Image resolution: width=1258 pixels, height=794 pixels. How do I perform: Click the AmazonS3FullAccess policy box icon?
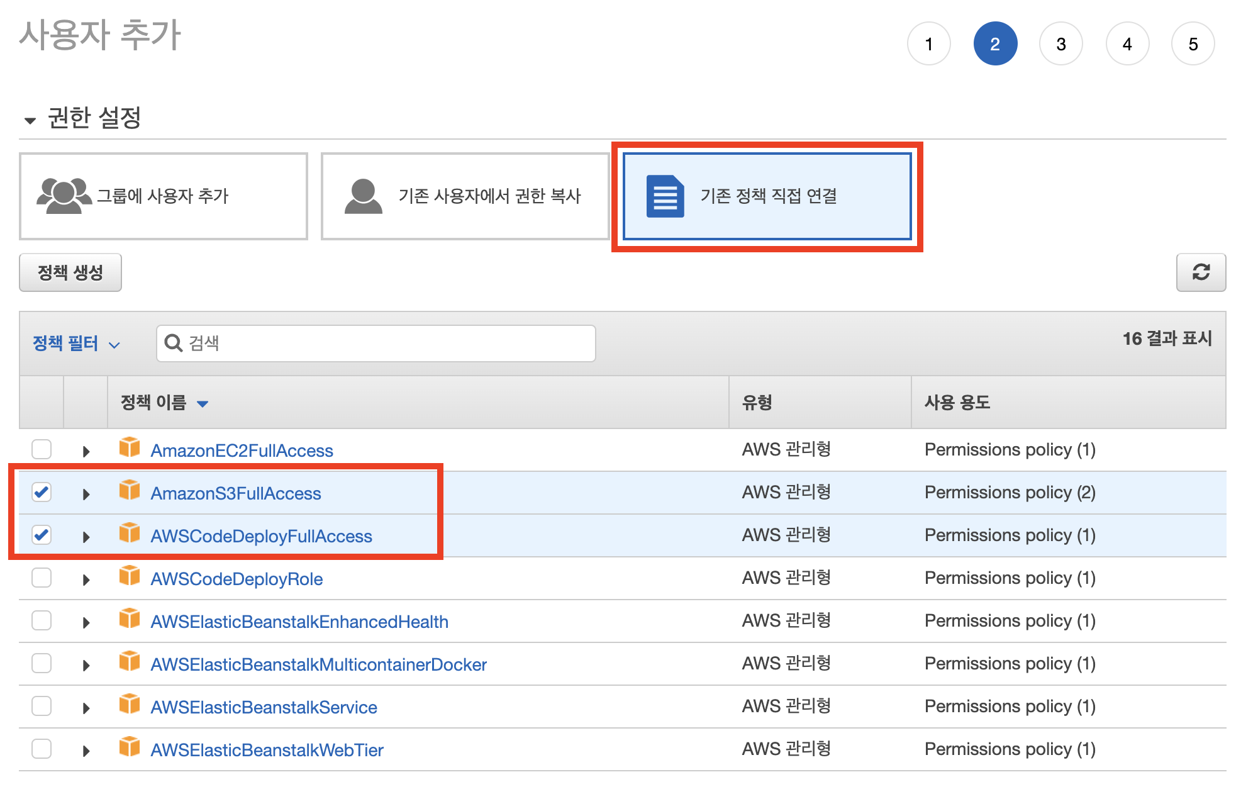point(130,490)
